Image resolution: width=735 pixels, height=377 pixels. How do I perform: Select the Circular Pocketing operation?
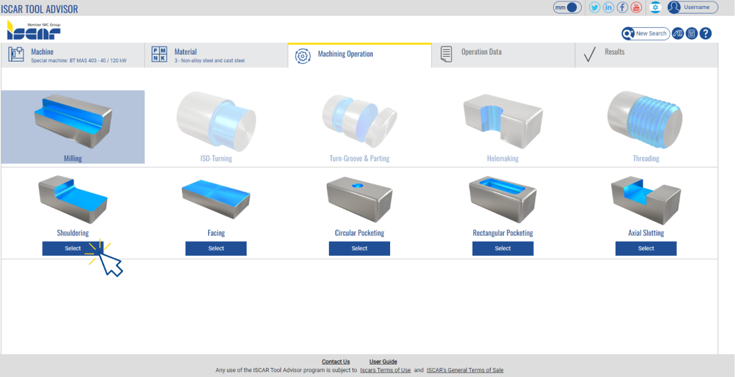[x=360, y=248]
